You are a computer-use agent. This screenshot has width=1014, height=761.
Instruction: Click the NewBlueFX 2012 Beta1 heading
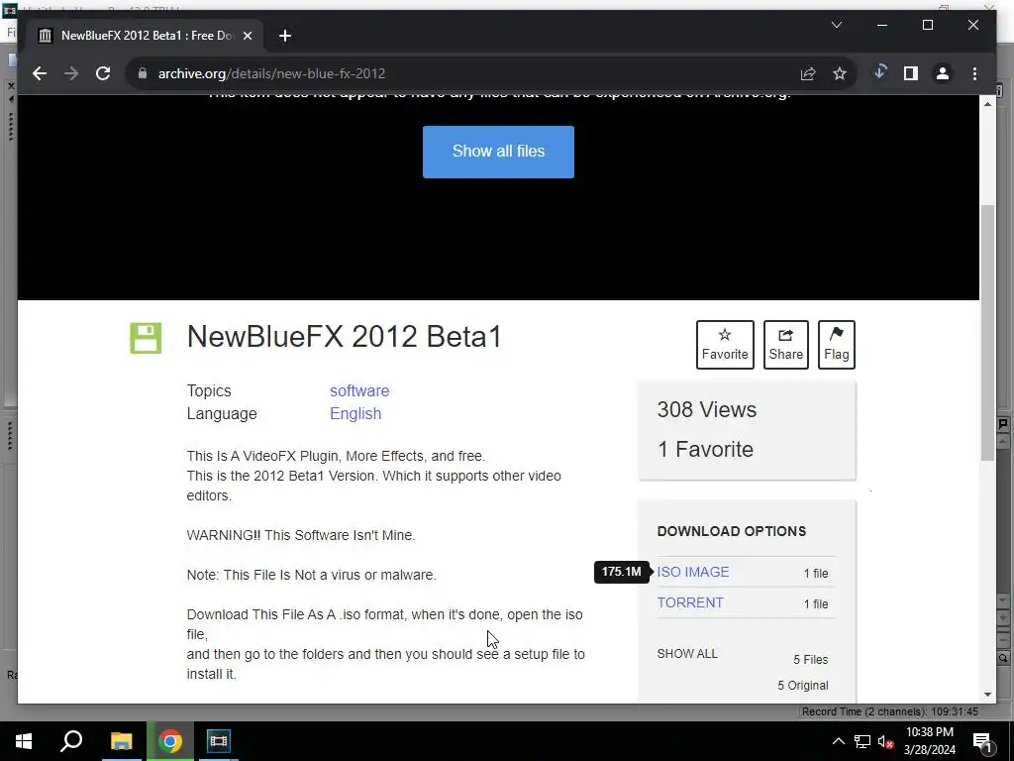344,337
